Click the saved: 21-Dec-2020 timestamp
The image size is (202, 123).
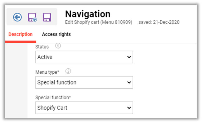point(159,22)
